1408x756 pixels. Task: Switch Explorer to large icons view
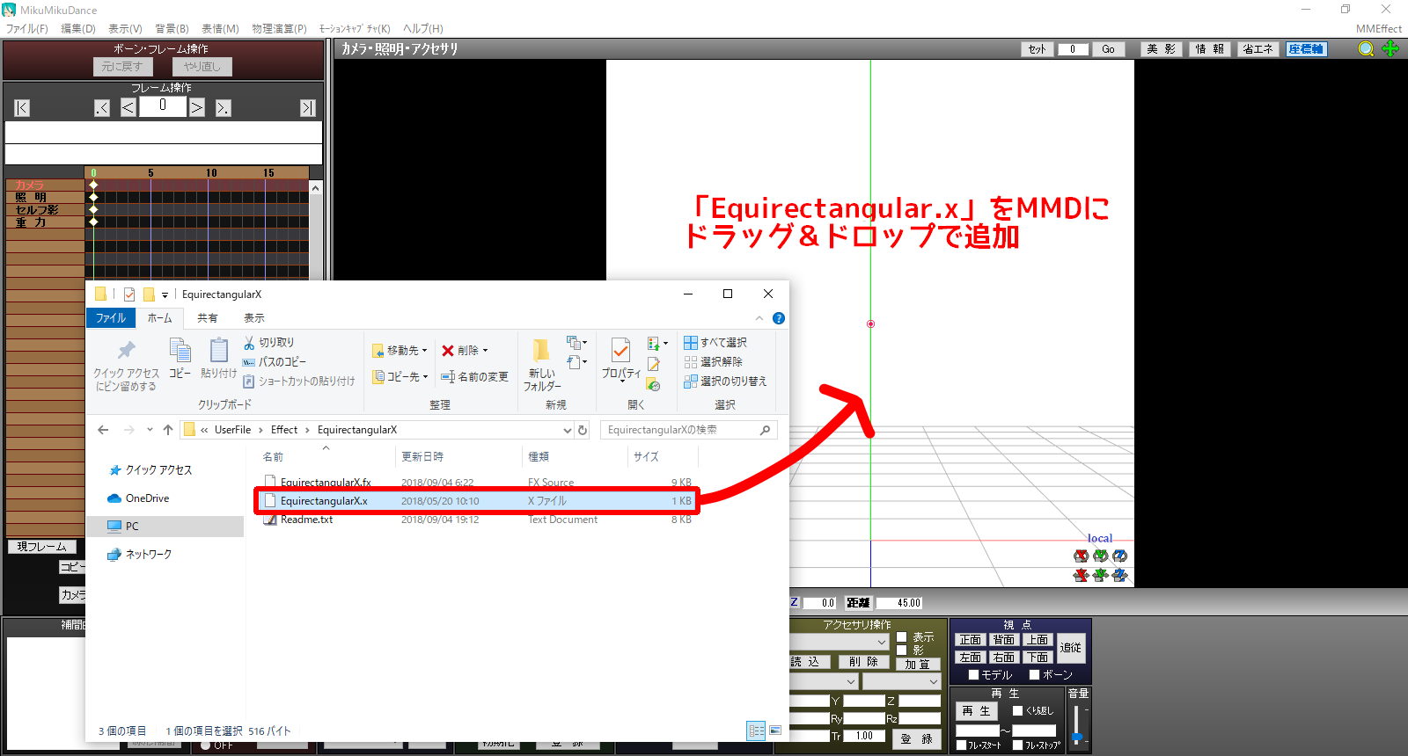point(775,731)
